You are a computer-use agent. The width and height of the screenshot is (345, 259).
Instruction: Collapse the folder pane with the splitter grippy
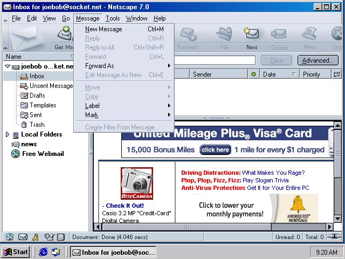pyautogui.click(x=91, y=153)
